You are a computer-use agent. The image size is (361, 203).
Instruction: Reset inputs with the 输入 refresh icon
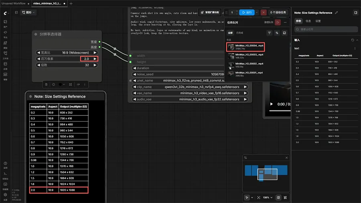pos(353,40)
